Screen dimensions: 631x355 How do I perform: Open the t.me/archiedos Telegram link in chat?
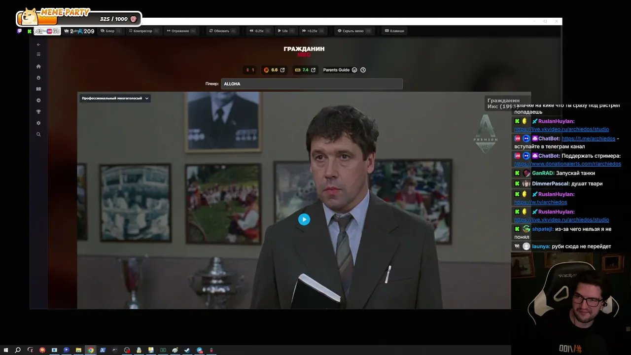588,139
